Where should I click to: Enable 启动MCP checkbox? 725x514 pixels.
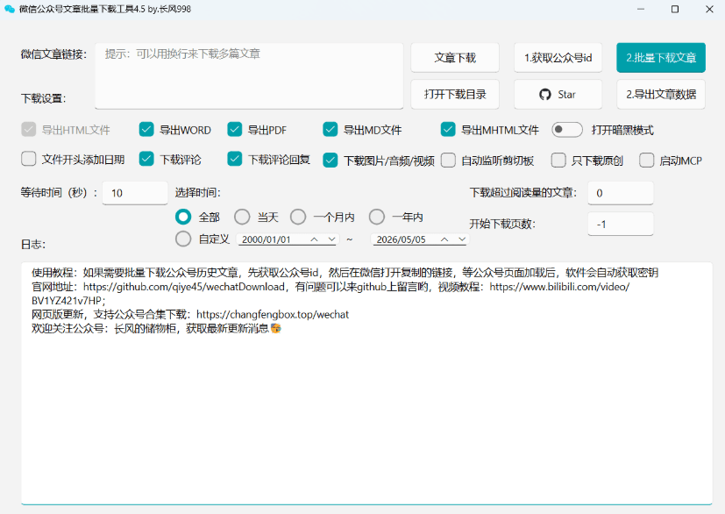click(646, 161)
